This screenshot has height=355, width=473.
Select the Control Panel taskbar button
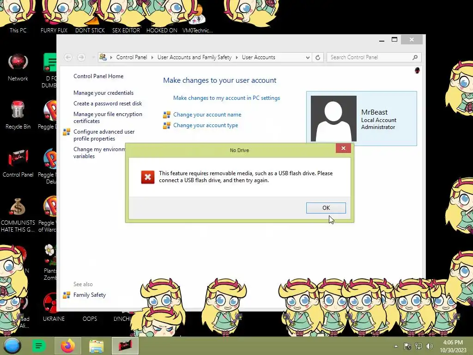tap(125, 346)
